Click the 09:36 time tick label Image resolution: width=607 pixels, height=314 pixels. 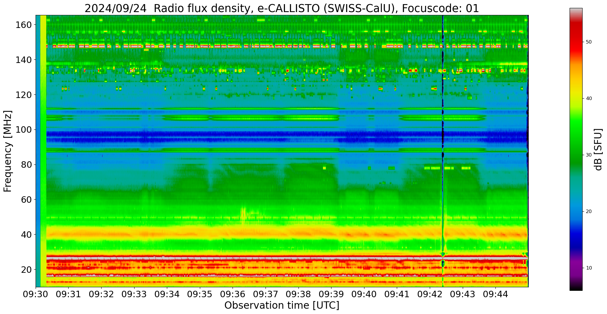point(233,294)
